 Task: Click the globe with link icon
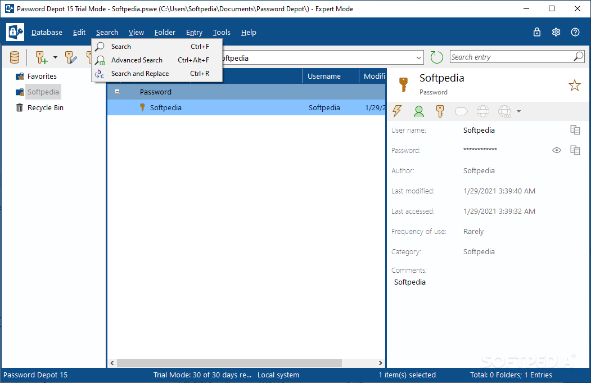click(505, 111)
